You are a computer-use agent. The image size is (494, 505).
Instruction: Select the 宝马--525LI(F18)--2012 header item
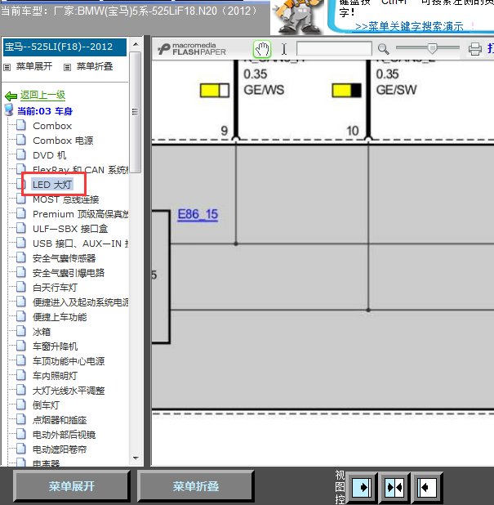pyautogui.click(x=65, y=47)
